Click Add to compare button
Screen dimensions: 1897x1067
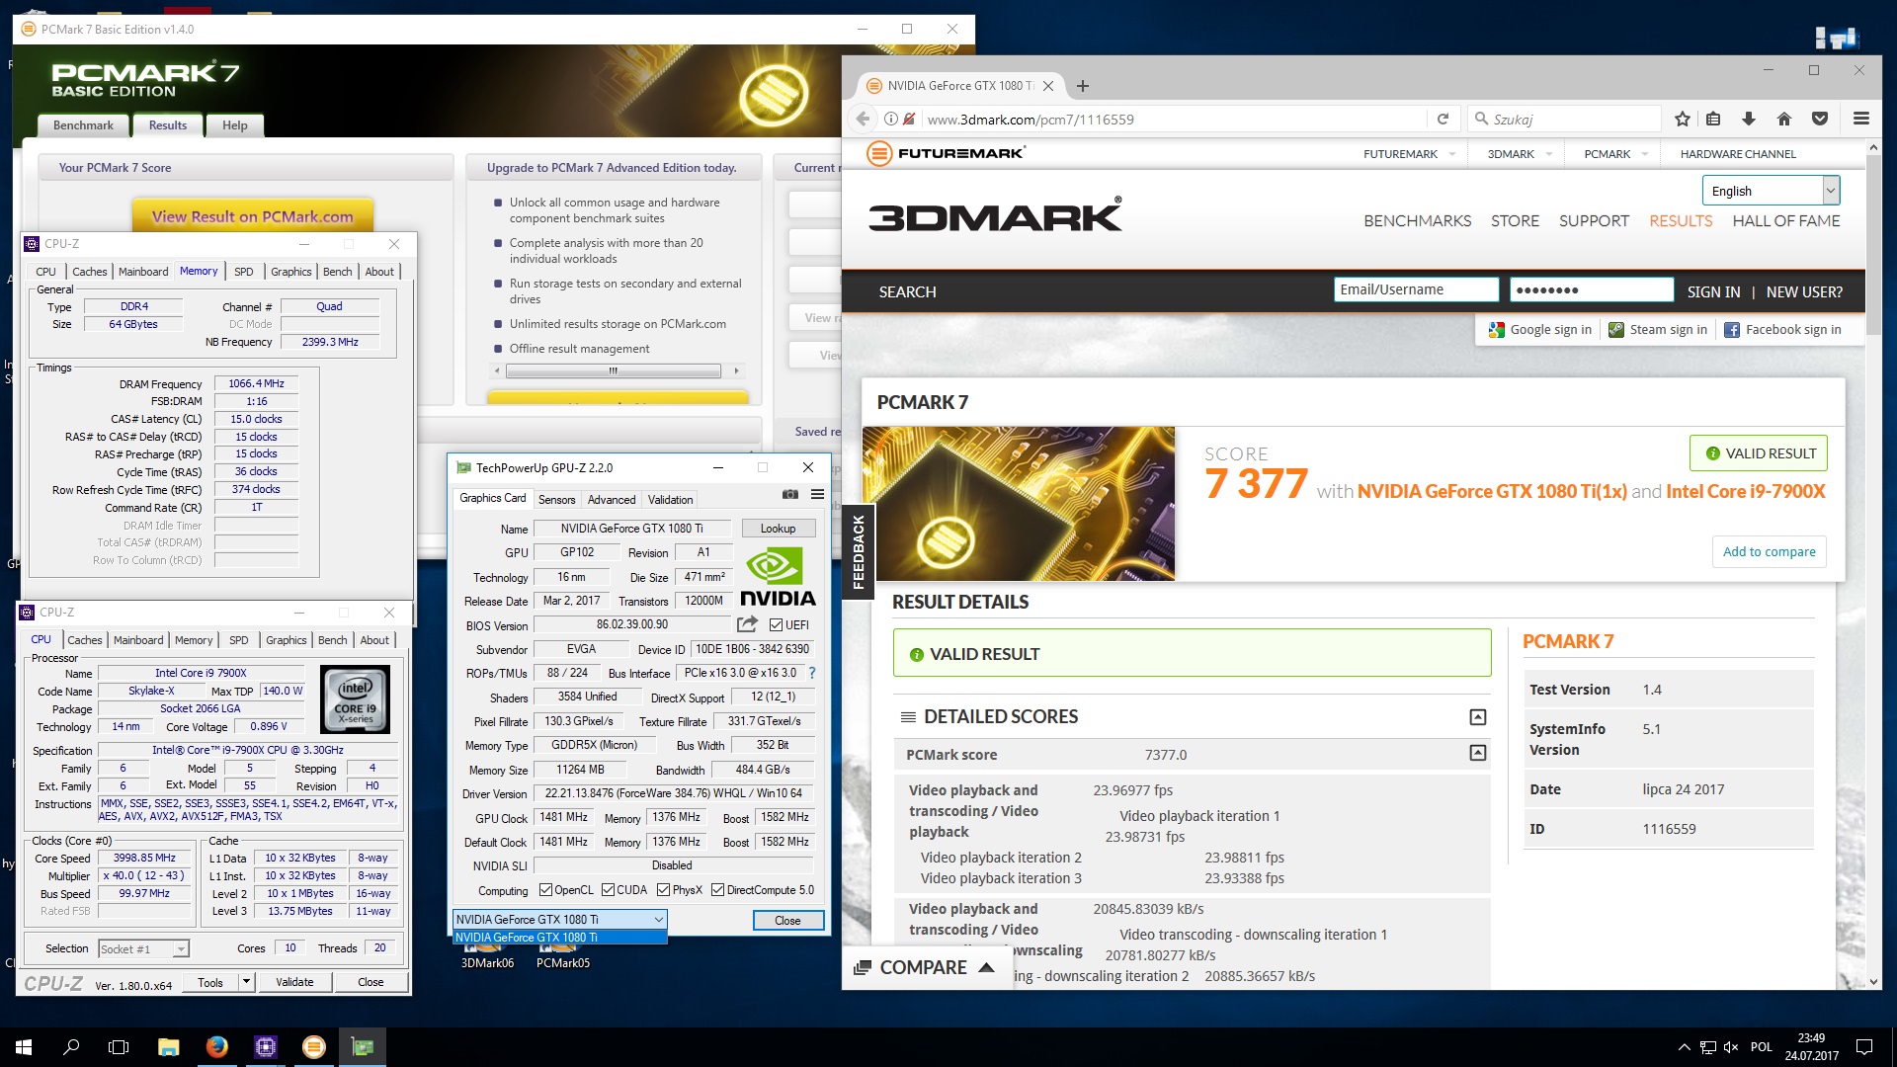click(1769, 552)
